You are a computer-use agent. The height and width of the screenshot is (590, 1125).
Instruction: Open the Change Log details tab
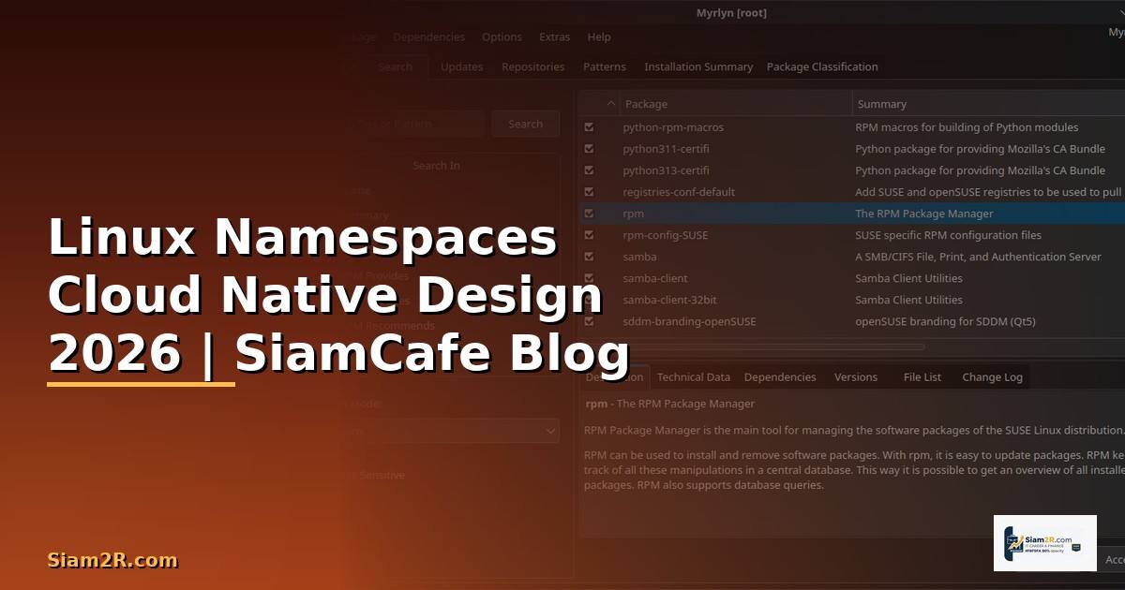pyautogui.click(x=992, y=377)
